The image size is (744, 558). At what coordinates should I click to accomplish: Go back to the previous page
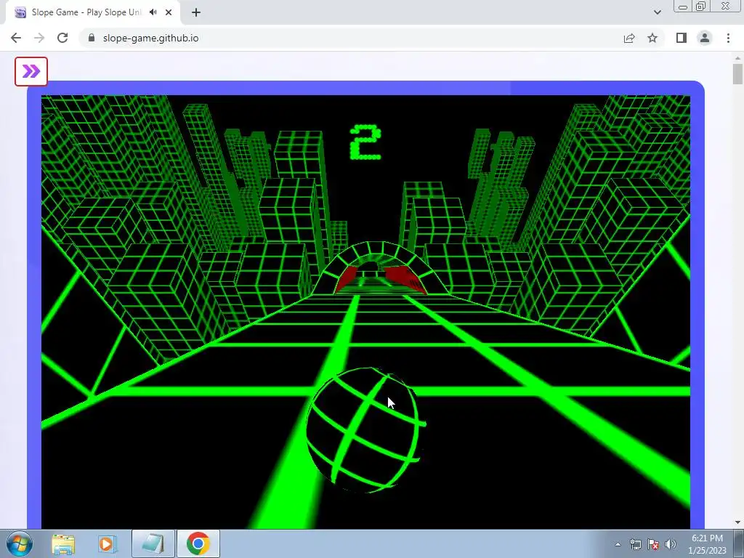pos(16,38)
